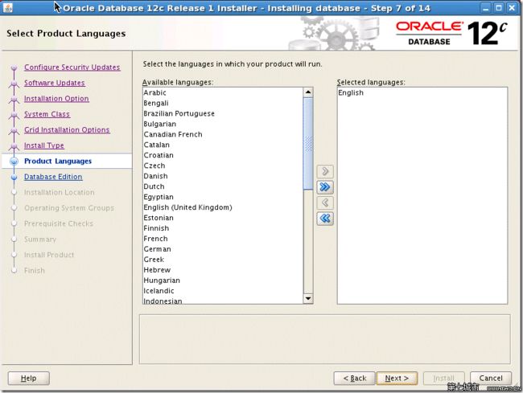Maximize the Oracle installer window
The width and height of the screenshot is (523, 393).
(499, 8)
